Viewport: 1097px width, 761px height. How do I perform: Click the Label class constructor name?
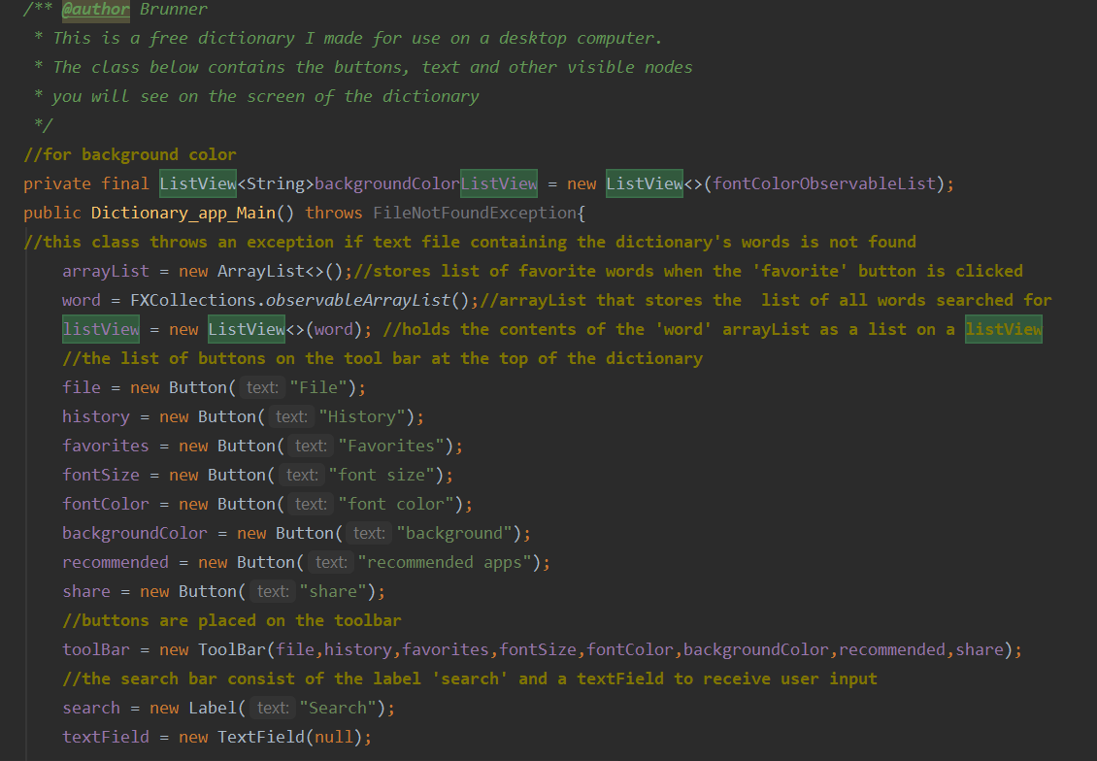pos(213,708)
